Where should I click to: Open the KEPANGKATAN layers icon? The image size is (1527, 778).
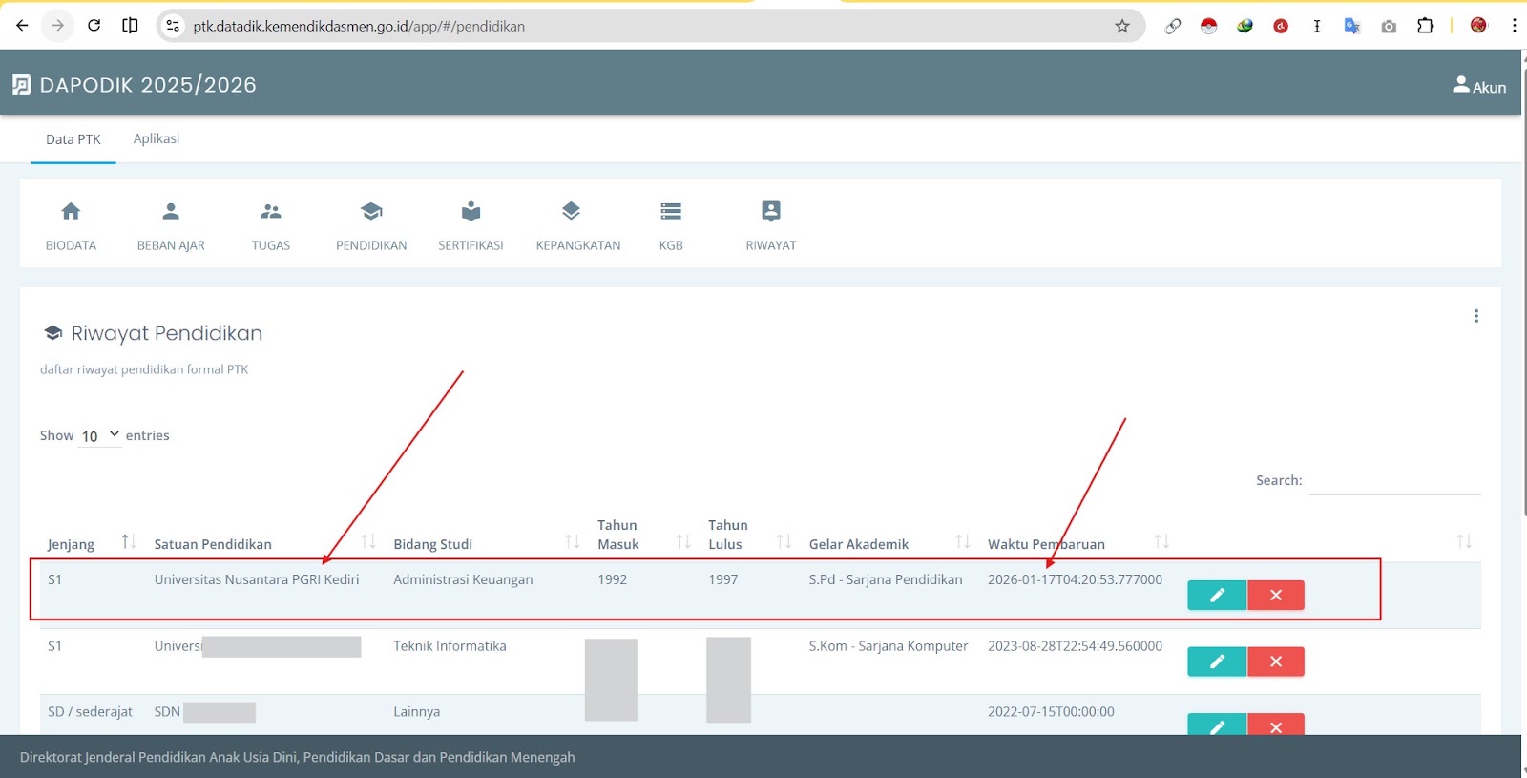click(571, 211)
